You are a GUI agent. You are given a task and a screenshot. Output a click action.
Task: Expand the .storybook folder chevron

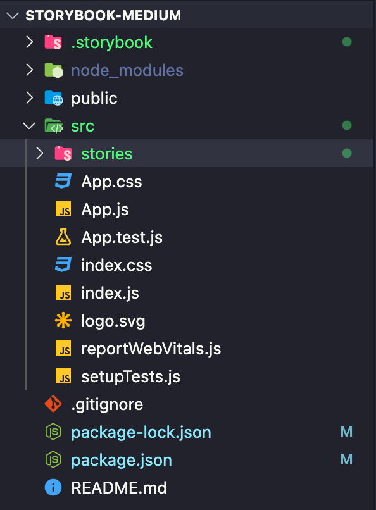tap(30, 42)
